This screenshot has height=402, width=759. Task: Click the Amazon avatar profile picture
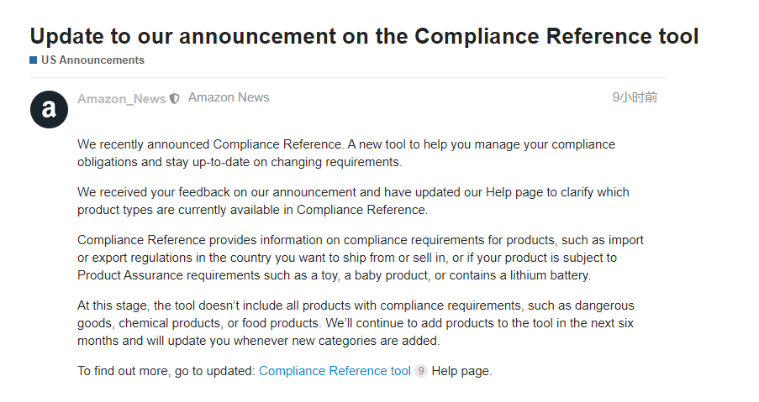pos(49,109)
